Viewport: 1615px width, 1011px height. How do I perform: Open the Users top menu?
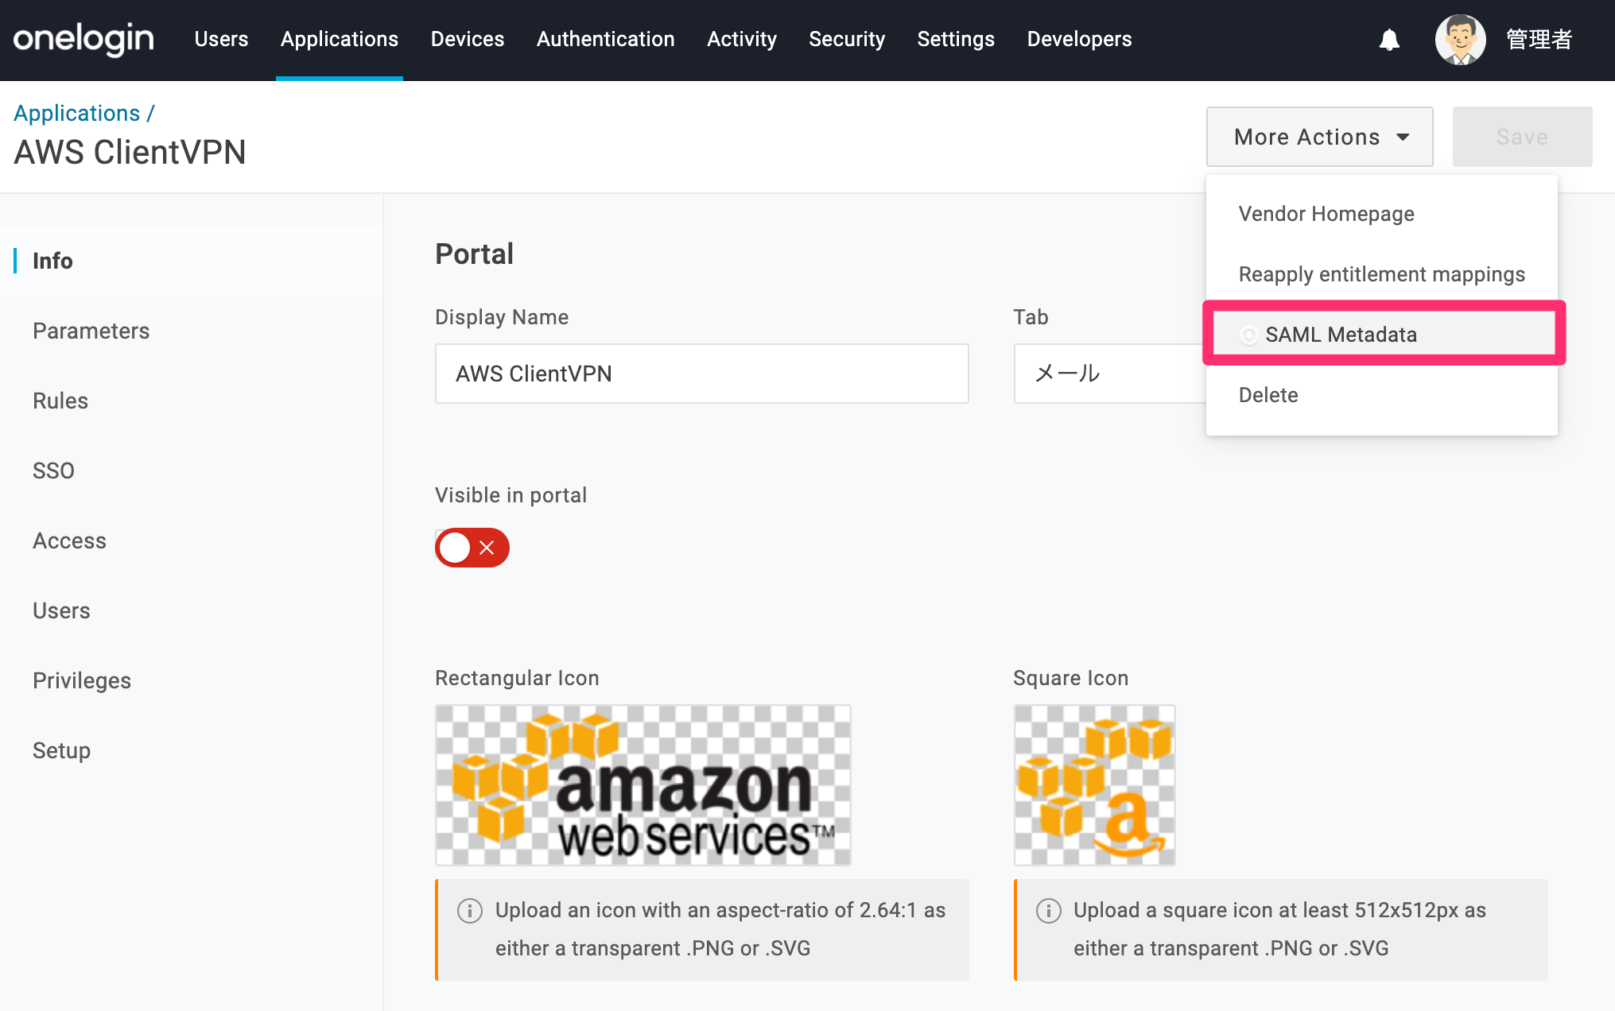tap(221, 39)
